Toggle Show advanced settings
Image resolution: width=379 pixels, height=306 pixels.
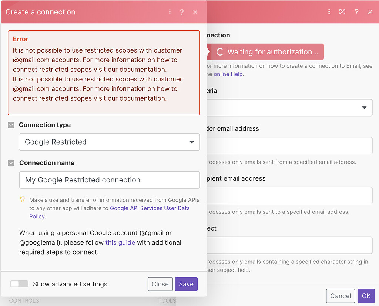tap(19, 284)
